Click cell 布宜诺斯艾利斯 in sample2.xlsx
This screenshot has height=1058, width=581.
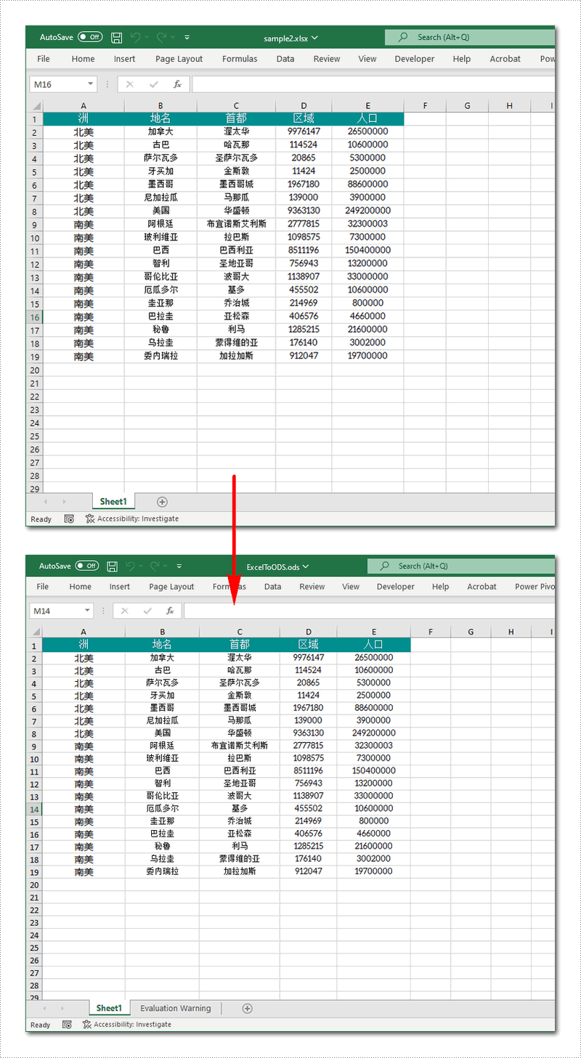pos(236,224)
